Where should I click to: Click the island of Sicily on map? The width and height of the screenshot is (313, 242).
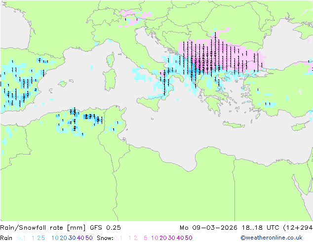point(149,103)
